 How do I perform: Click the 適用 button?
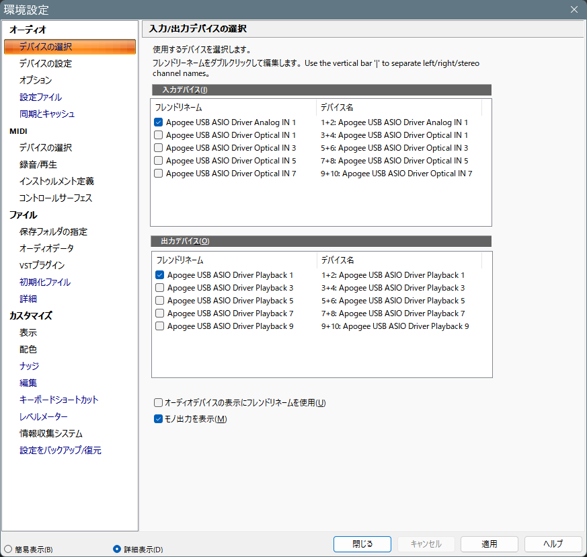pyautogui.click(x=490, y=544)
